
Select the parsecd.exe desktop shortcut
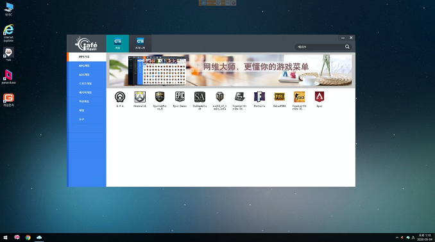8,77
